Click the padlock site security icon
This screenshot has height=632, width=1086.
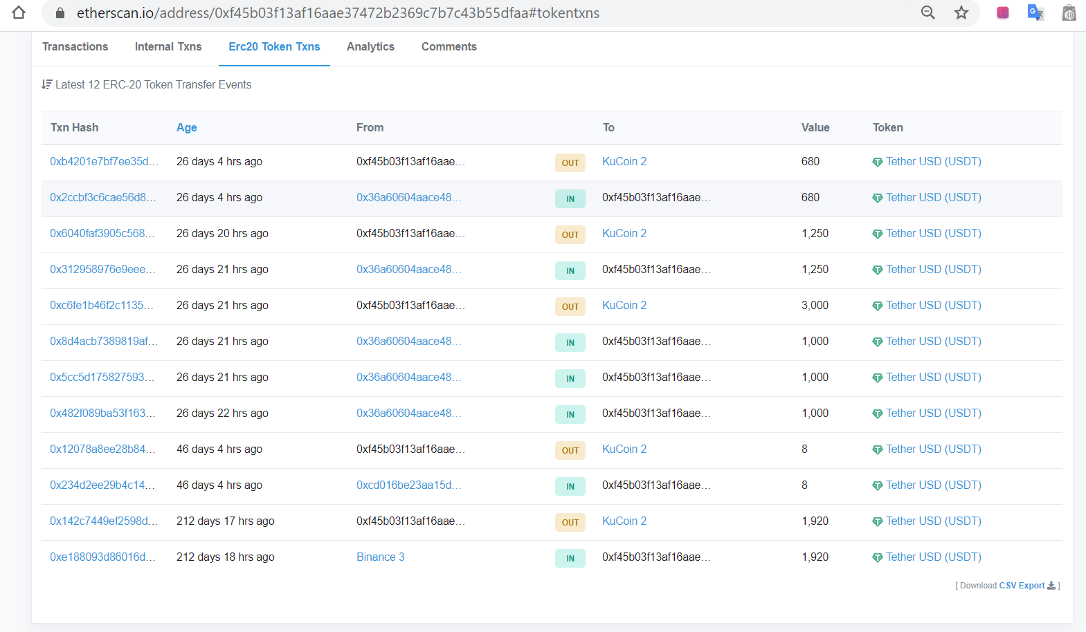pyautogui.click(x=60, y=13)
